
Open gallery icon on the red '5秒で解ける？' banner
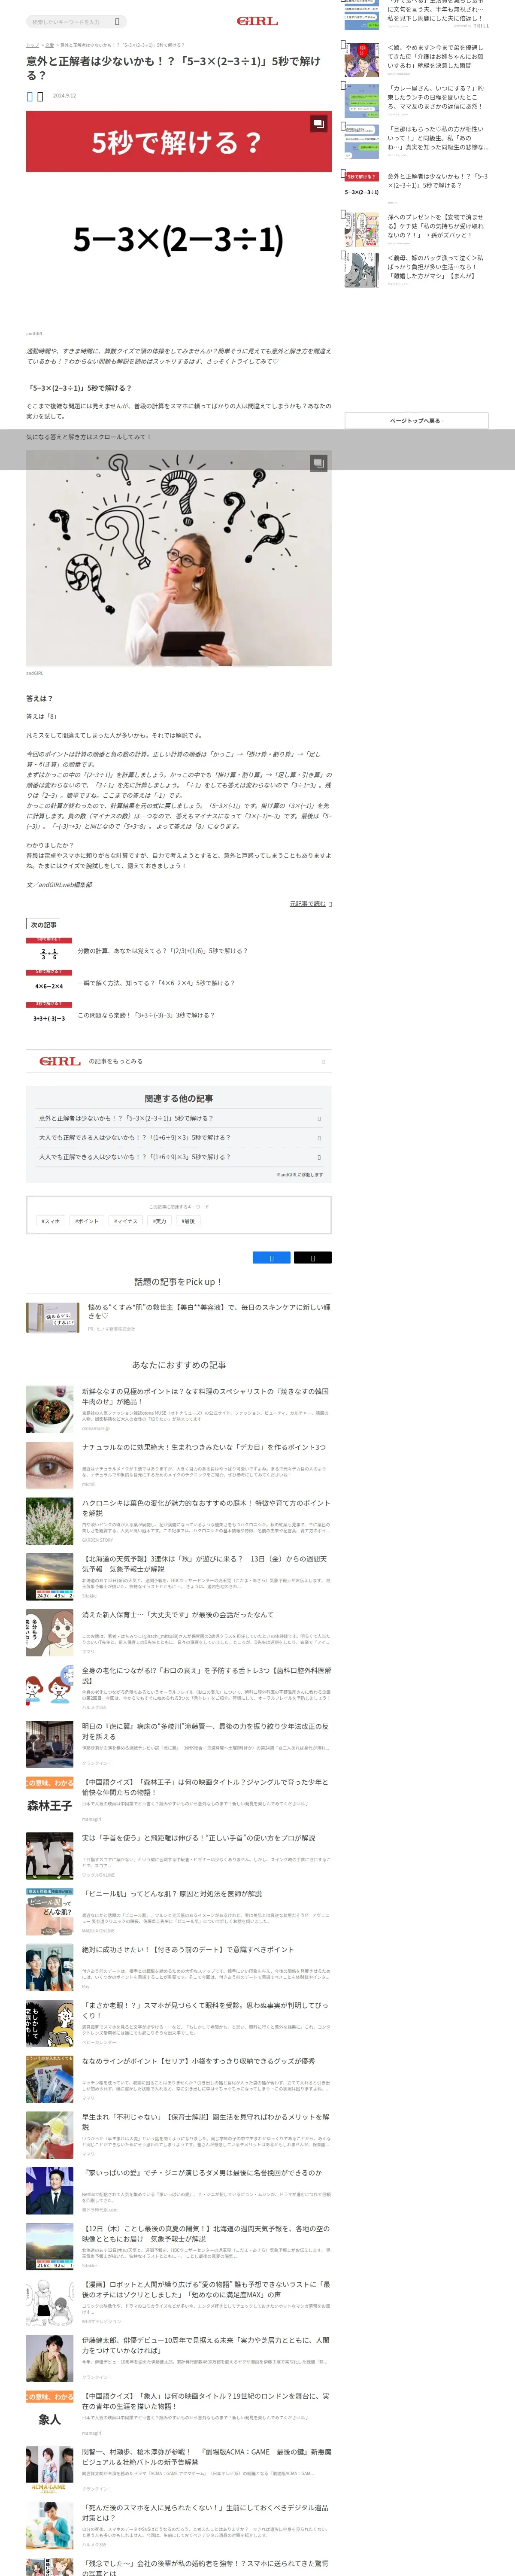pyautogui.click(x=318, y=124)
